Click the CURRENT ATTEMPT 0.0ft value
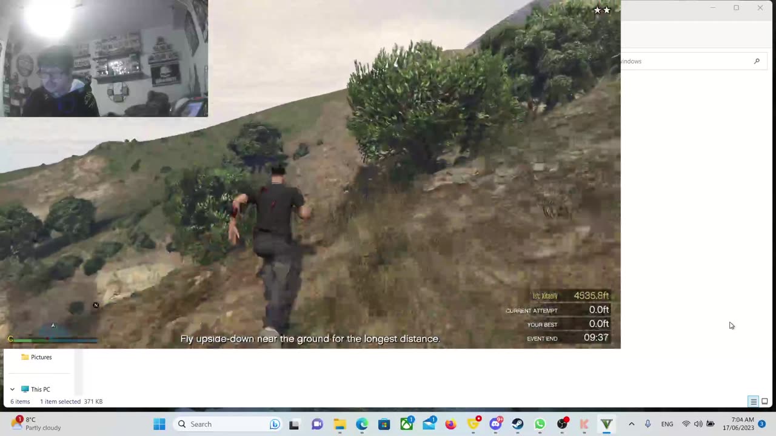Viewport: 776px width, 436px height. click(599, 309)
